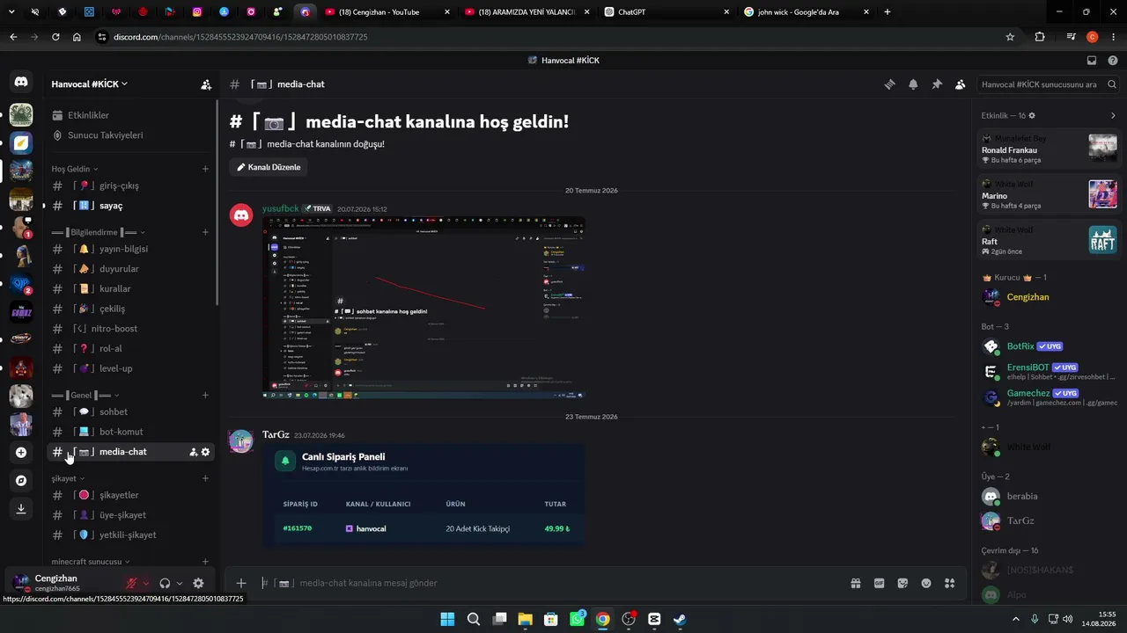Open threads icon in channel header
The width and height of the screenshot is (1127, 633).
(890, 84)
